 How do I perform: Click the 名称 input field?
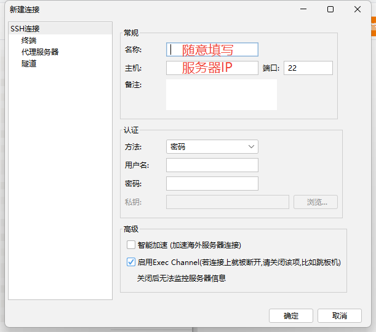tap(212, 50)
